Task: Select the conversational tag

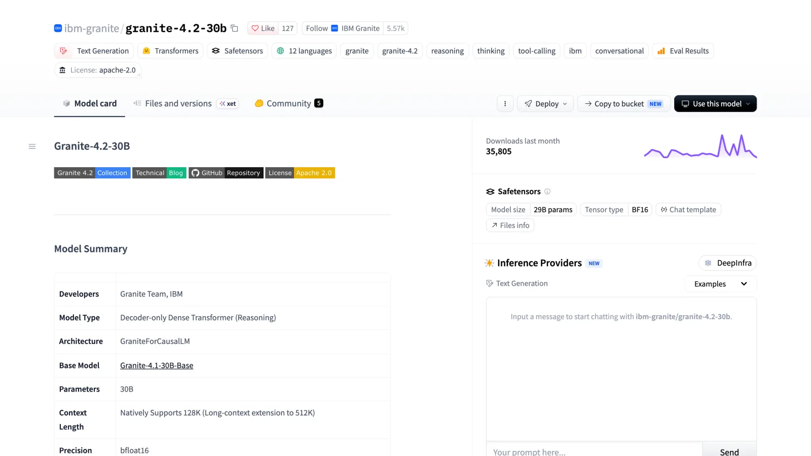Action: tap(619, 51)
